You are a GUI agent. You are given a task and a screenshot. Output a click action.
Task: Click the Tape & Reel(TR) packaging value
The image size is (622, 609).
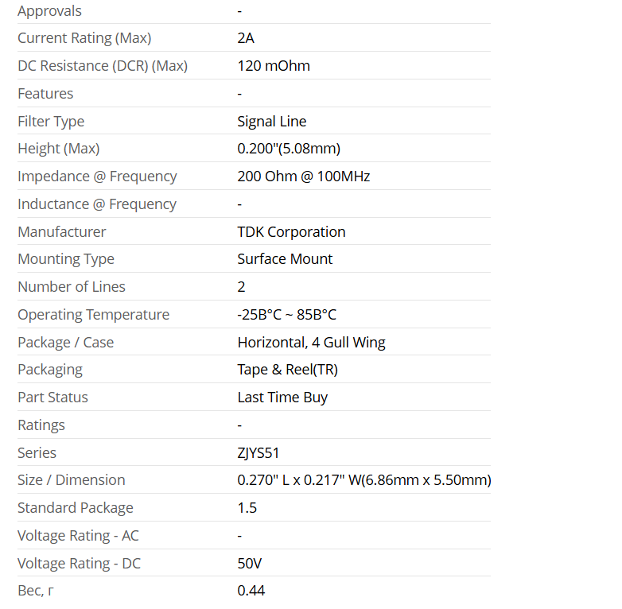point(288,370)
